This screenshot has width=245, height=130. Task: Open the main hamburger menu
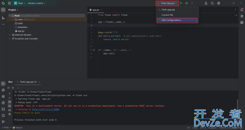[x=9, y=3]
